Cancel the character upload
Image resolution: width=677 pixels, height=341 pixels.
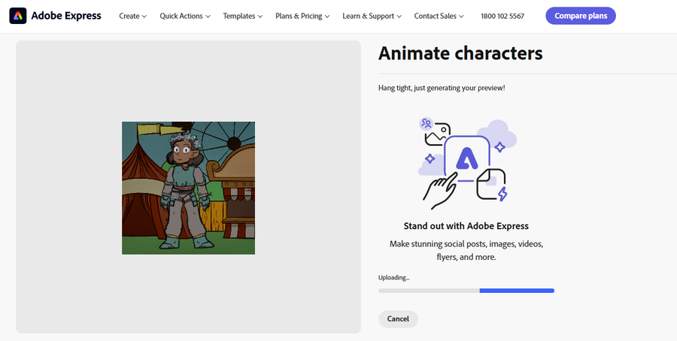coord(398,319)
